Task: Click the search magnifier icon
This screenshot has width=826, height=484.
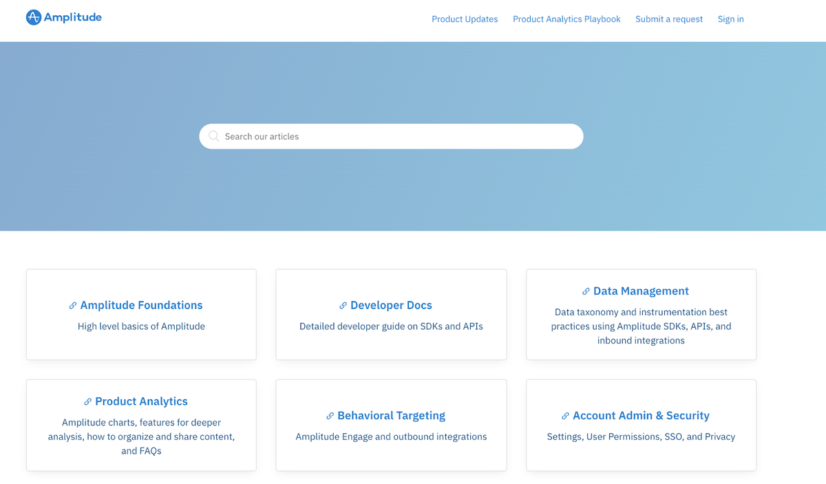Action: point(213,136)
